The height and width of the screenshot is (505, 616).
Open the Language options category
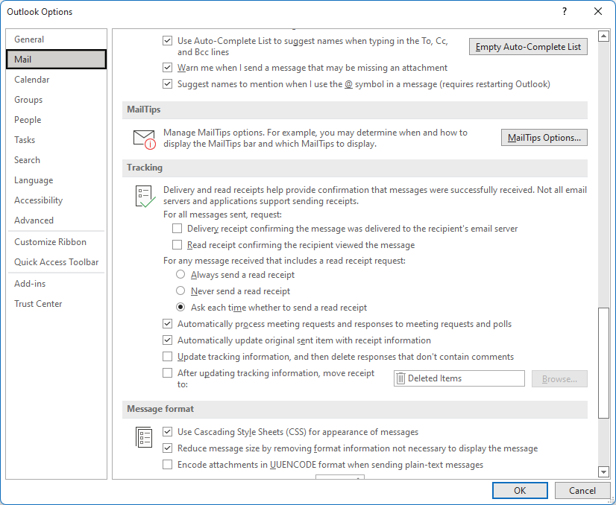tap(56, 180)
